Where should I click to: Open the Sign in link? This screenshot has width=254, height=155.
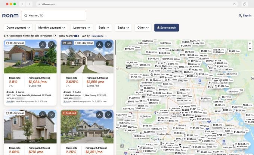pos(245,16)
